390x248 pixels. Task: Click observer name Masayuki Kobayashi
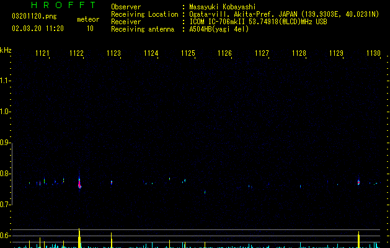pos(223,7)
